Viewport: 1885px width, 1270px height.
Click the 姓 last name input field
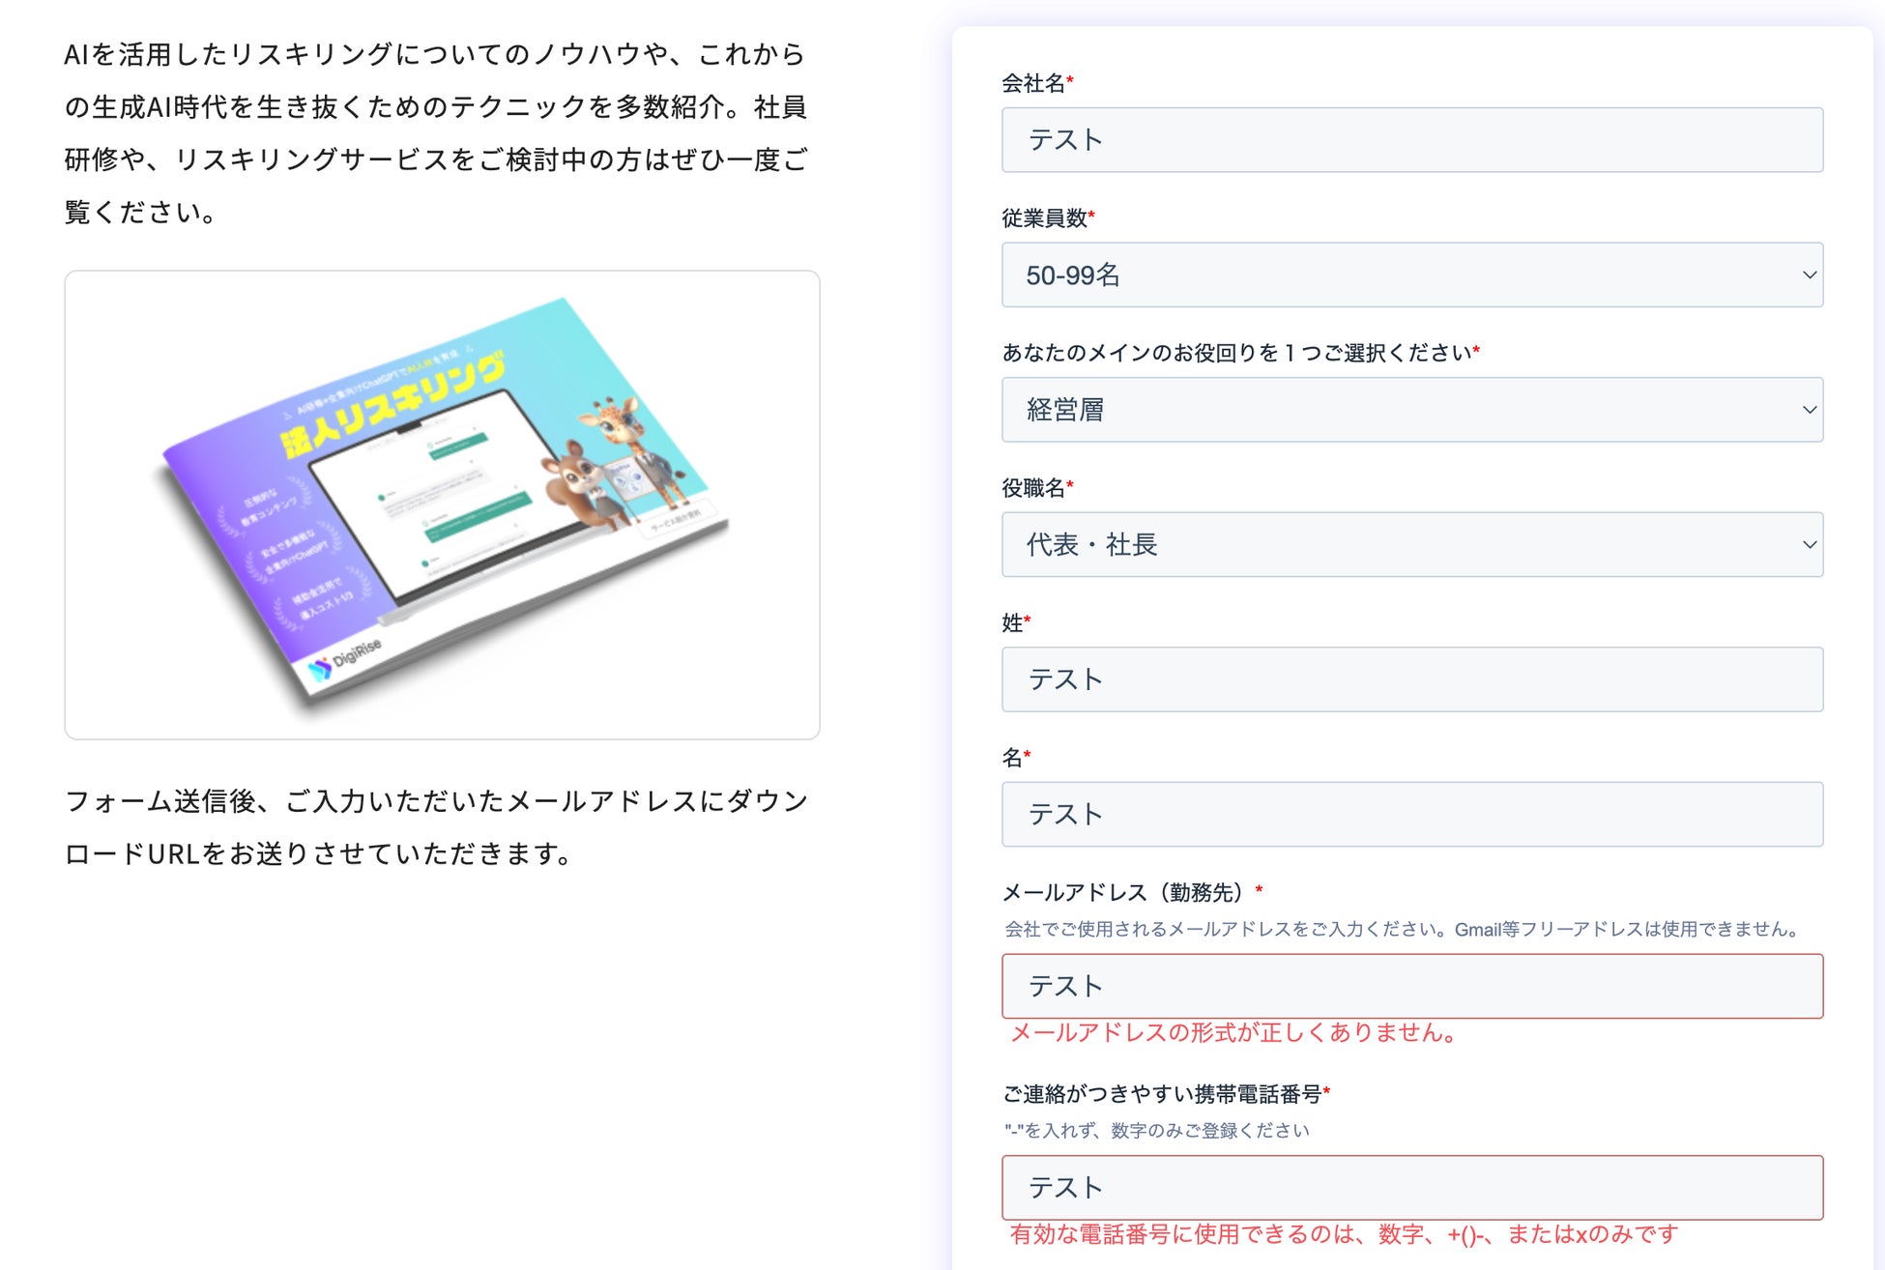[1411, 679]
